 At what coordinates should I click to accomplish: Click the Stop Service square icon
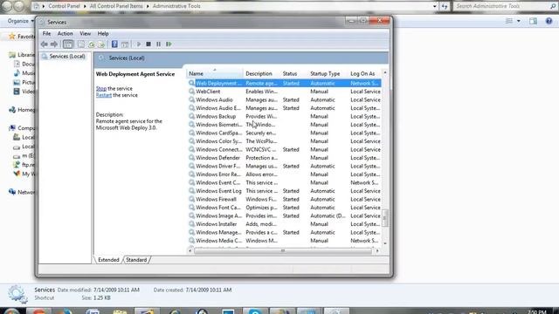(148, 44)
